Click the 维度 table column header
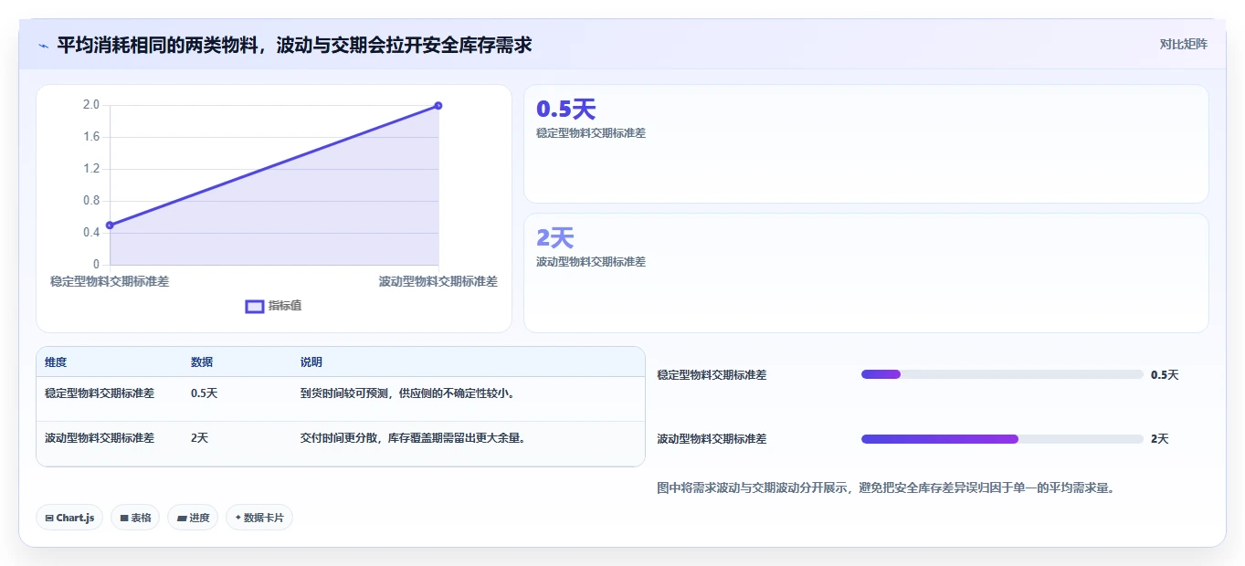This screenshot has height=566, width=1245. pyautogui.click(x=56, y=362)
